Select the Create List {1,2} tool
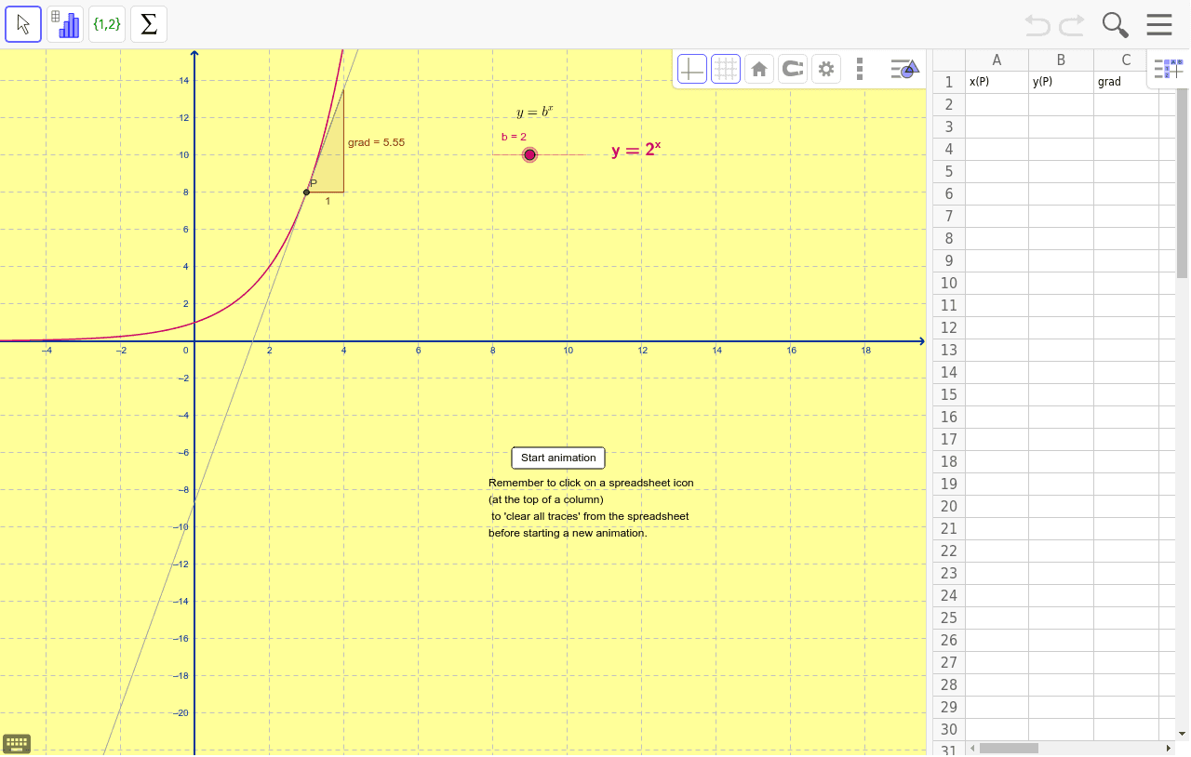The width and height of the screenshot is (1191, 757). point(107,24)
